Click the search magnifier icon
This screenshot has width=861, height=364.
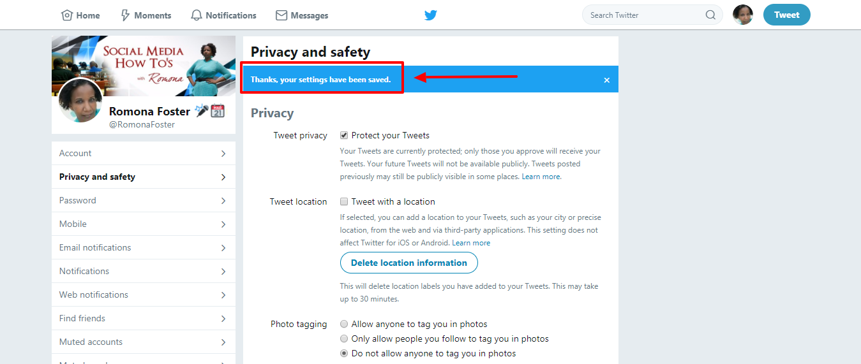pyautogui.click(x=710, y=15)
